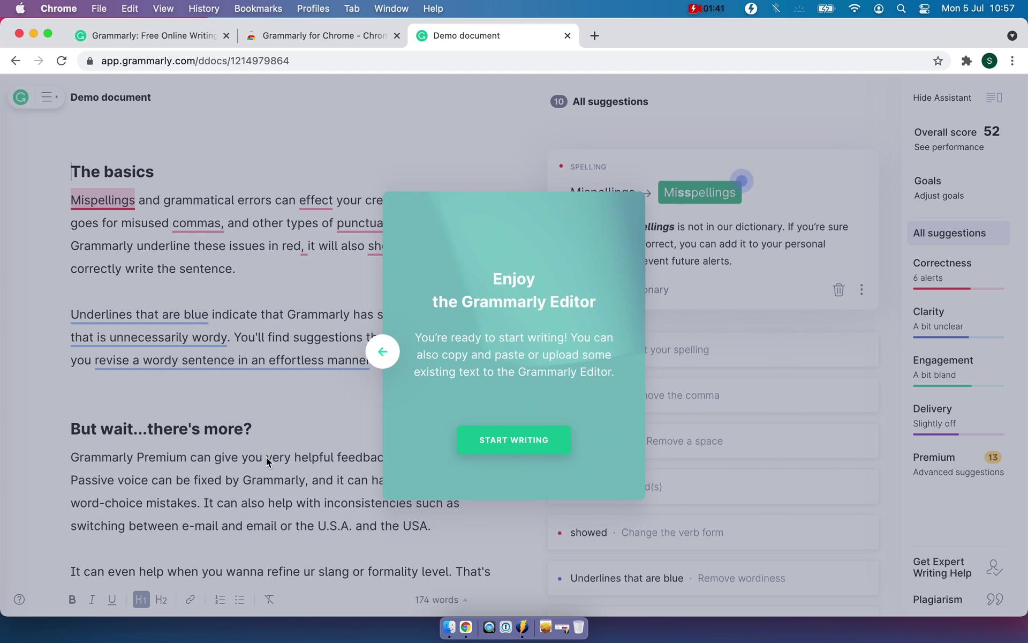Screen dimensions: 1028x643
Task: Open a new browser tab
Action: (x=594, y=36)
